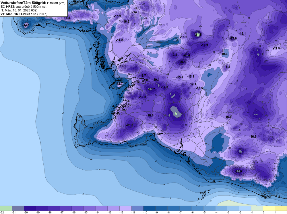The width and height of the screenshot is (287, 214).
Task: Click the -20.3 temperature value
Action: 129,125
